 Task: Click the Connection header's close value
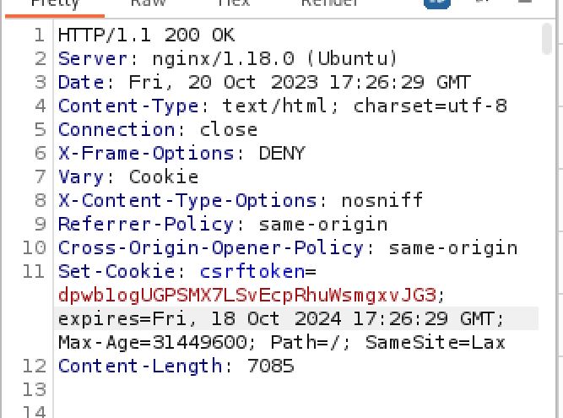[228, 130]
